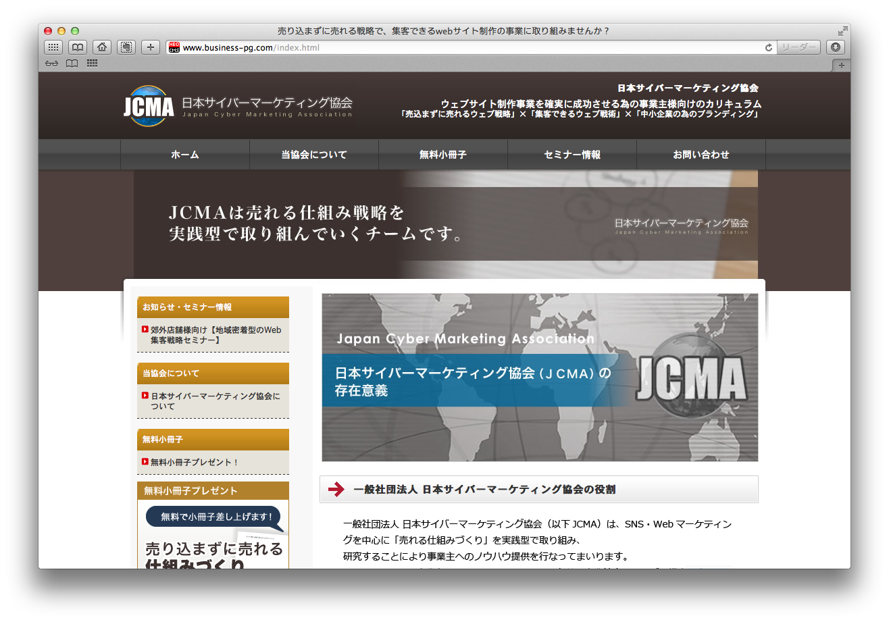Click red arrow bullet beside 日本サイバーマーケティング協会について
Viewport: 889px width, 622px height.
click(145, 396)
